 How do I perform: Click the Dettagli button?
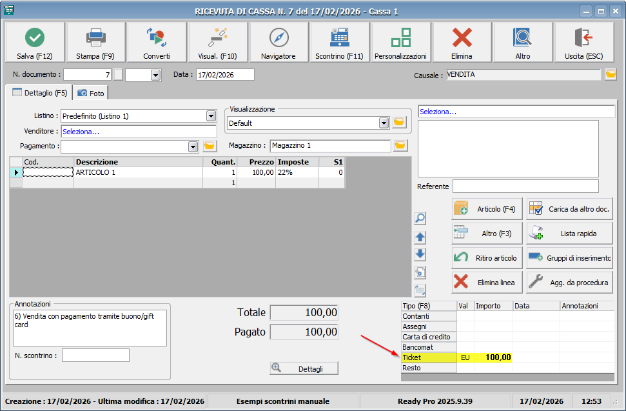coord(304,368)
